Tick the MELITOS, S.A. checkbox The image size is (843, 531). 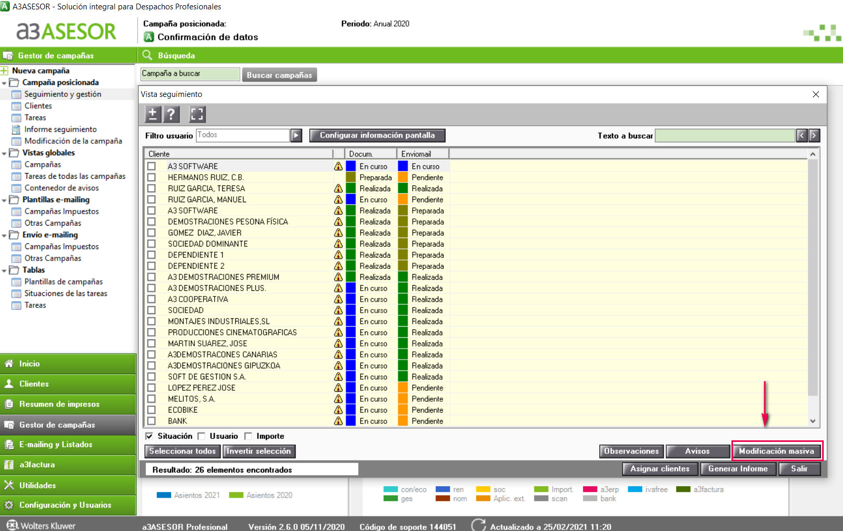pyautogui.click(x=152, y=399)
